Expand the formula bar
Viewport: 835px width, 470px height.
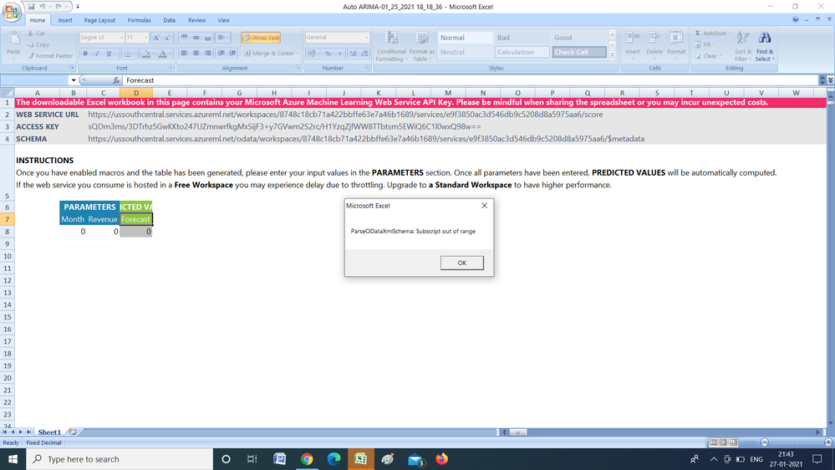click(830, 80)
